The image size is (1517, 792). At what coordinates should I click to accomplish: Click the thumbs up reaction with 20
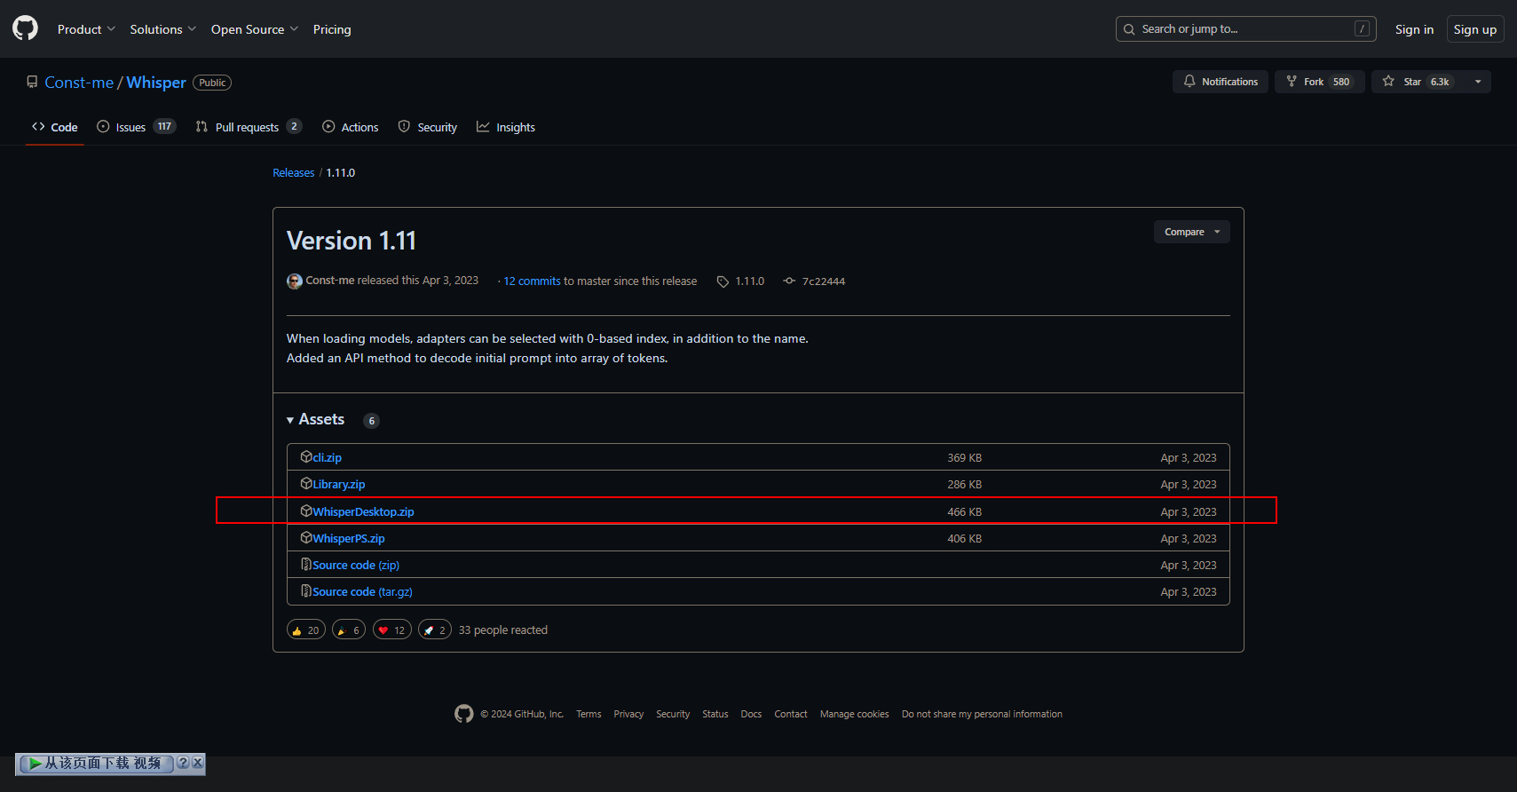click(306, 630)
